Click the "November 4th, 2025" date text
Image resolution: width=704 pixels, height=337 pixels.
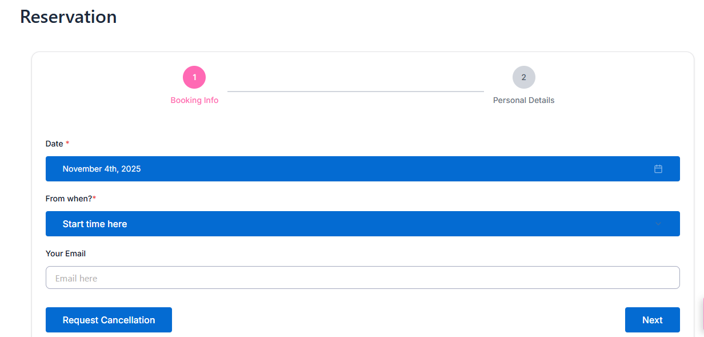click(102, 169)
